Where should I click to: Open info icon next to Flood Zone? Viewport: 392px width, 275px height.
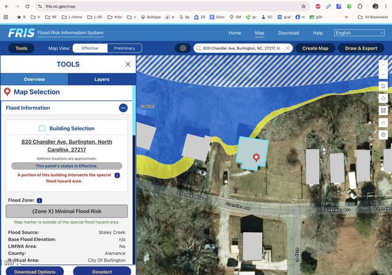39,200
